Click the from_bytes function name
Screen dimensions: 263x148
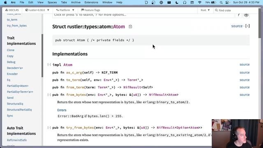point(76,95)
